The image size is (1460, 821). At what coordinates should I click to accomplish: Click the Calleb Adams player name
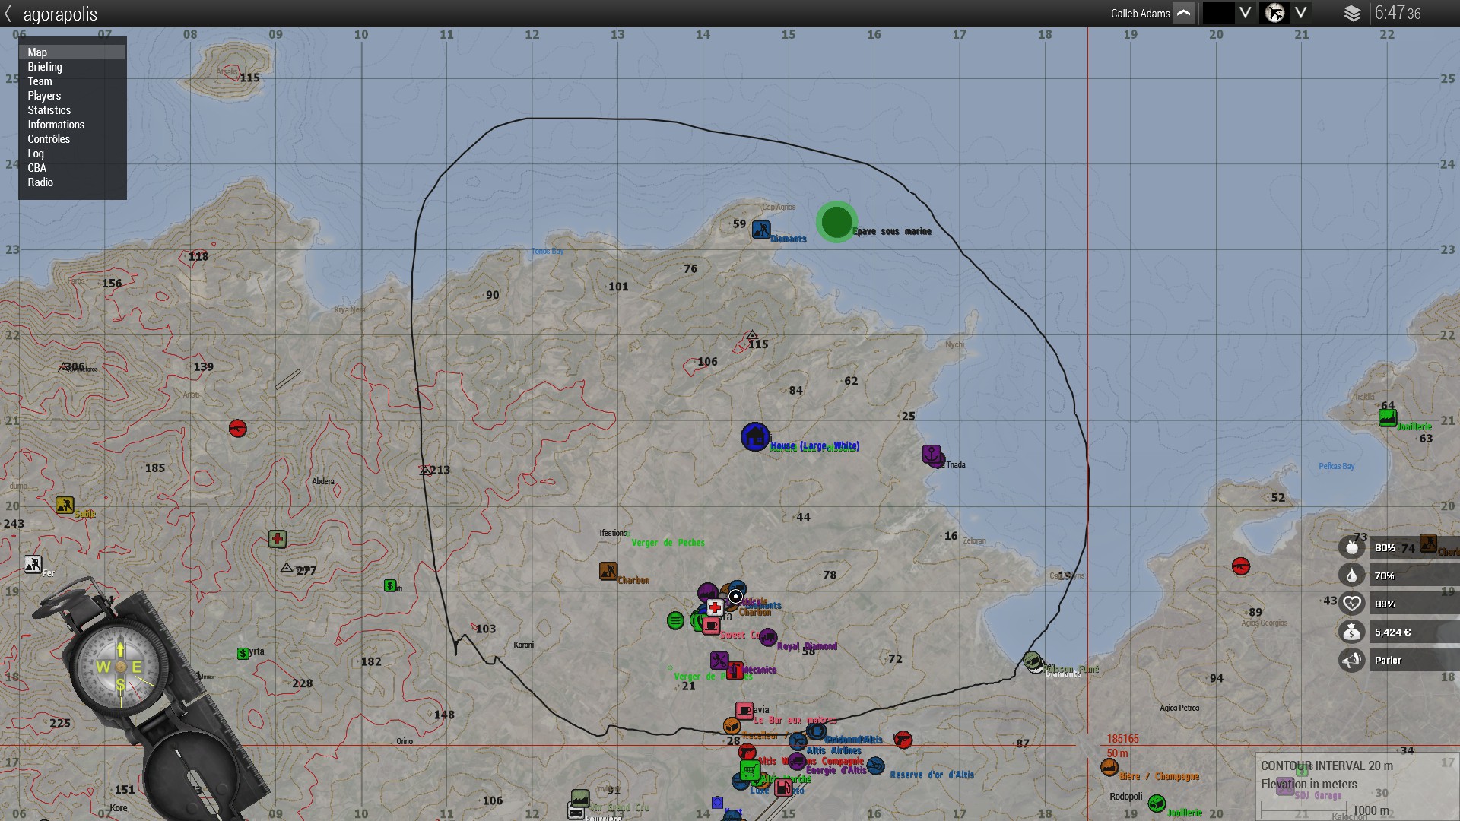1140,14
